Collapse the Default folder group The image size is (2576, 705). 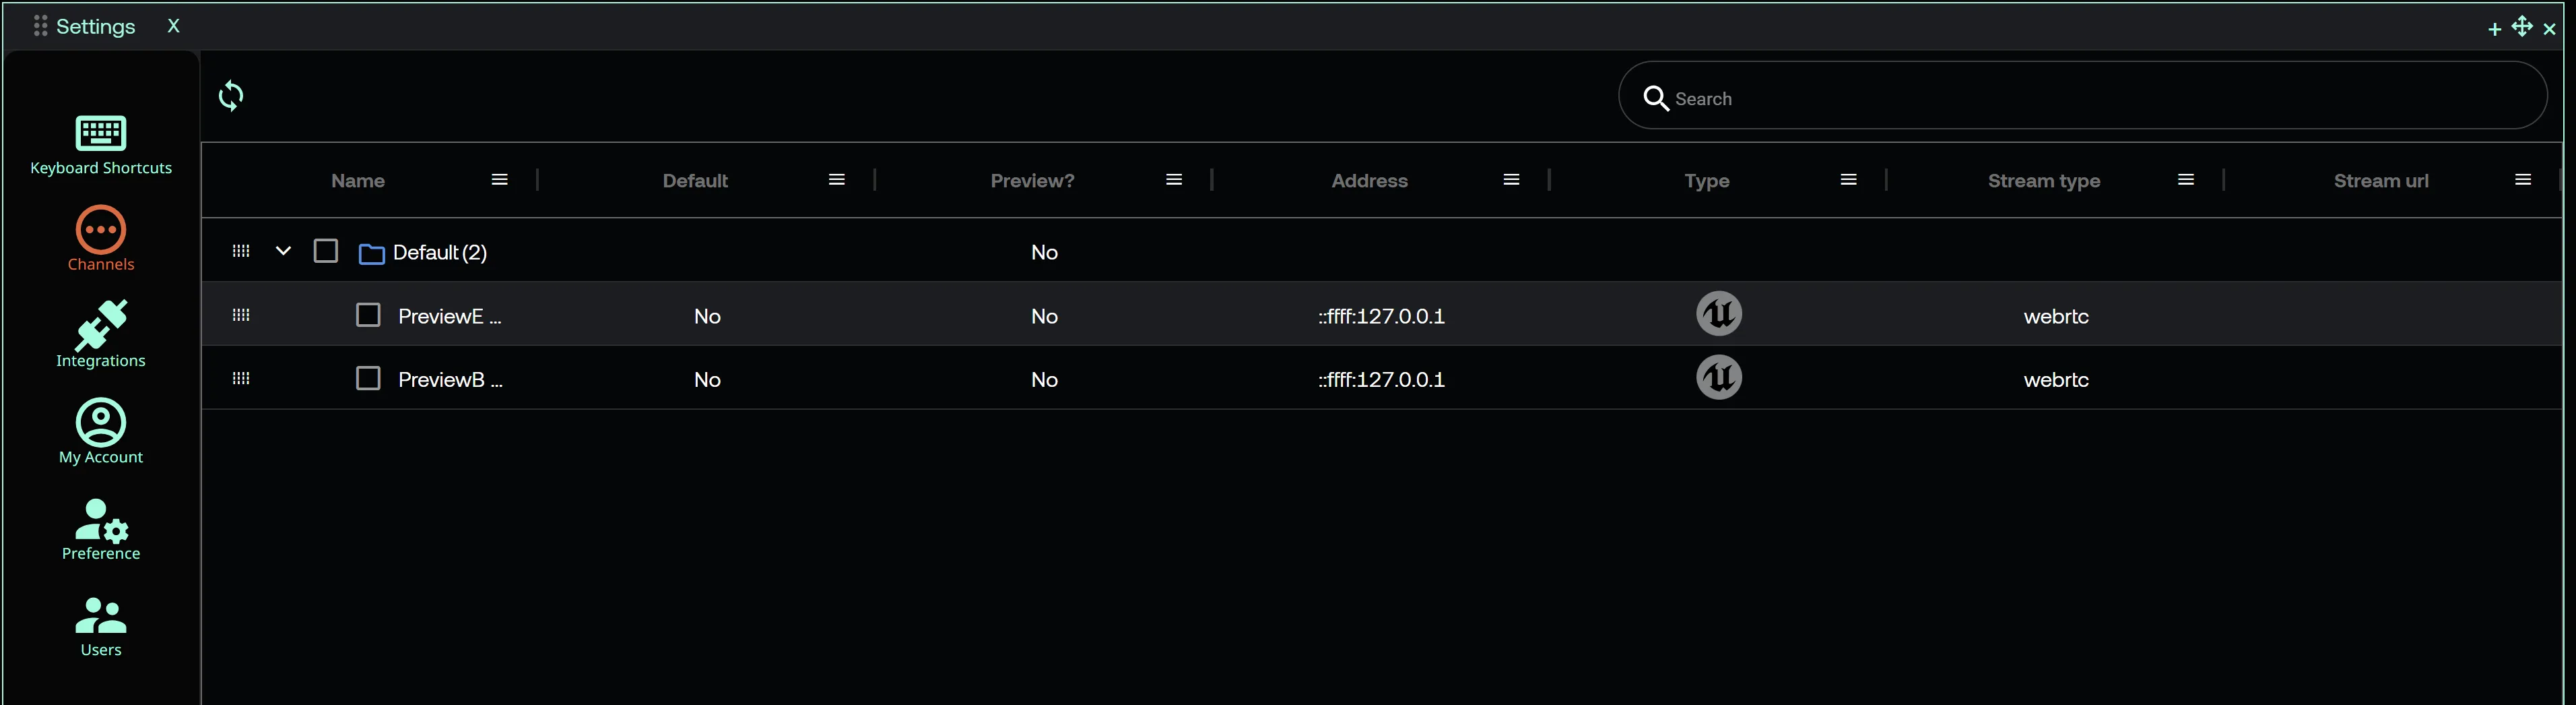[283, 251]
